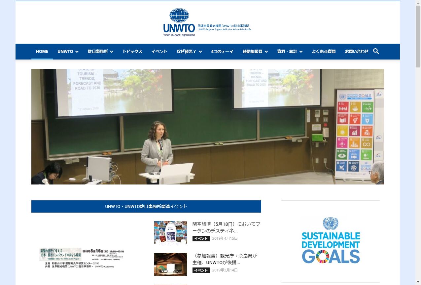
Task: Open the 関空旅博 article thumbnail
Action: (171, 232)
